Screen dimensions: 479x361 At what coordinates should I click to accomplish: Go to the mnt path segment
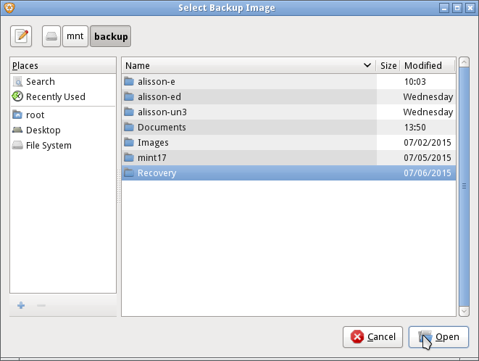[75, 36]
